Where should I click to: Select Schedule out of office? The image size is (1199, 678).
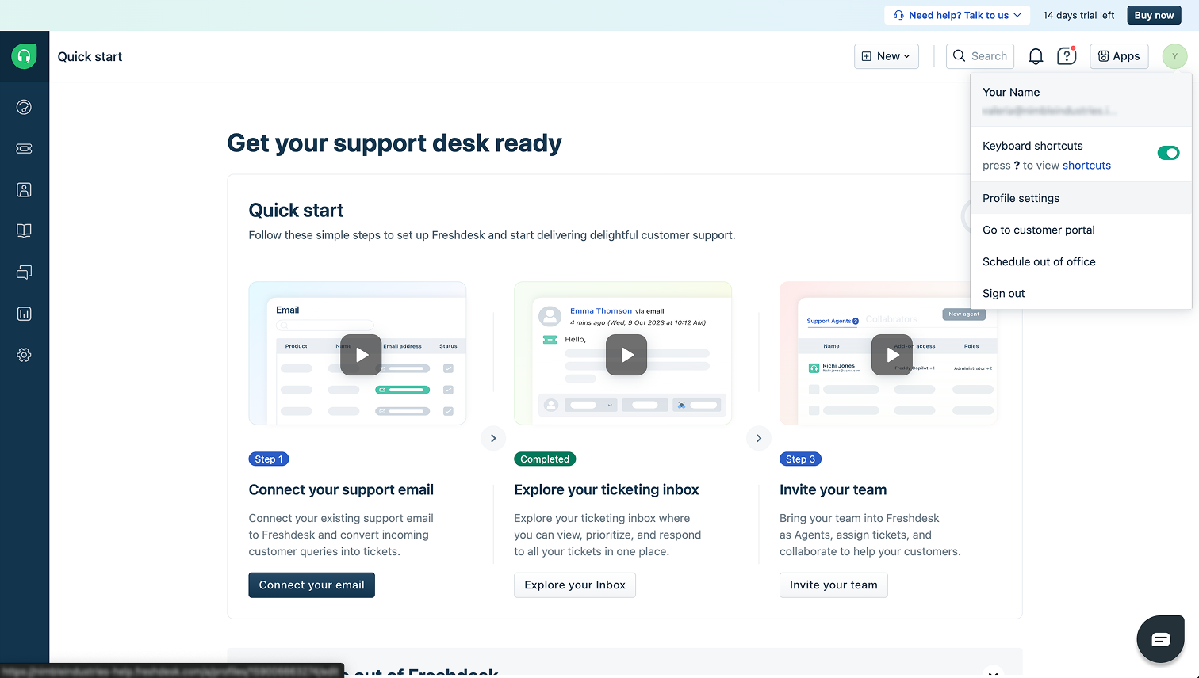point(1081,261)
